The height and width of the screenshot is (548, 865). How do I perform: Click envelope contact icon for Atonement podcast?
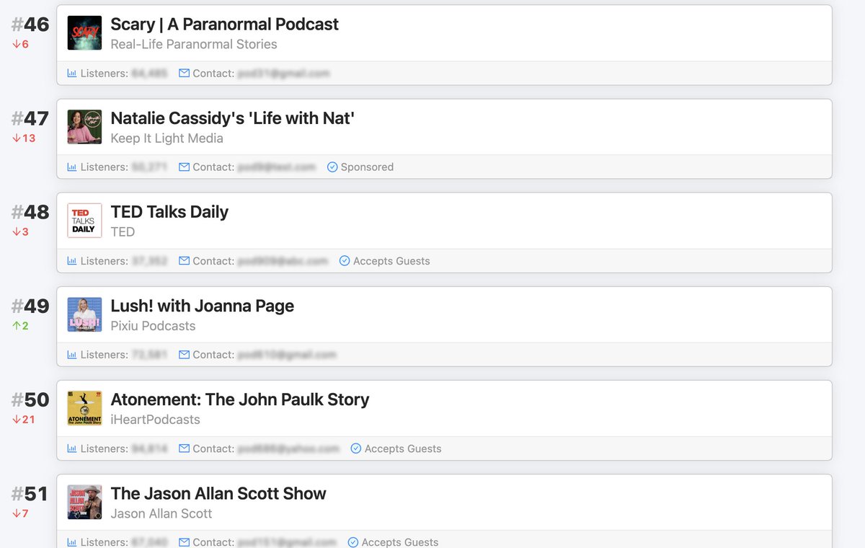184,448
